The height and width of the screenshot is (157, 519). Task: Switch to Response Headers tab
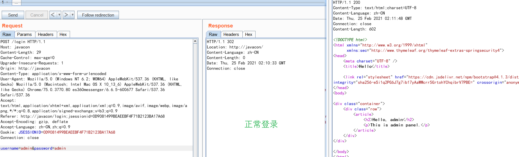click(x=231, y=34)
